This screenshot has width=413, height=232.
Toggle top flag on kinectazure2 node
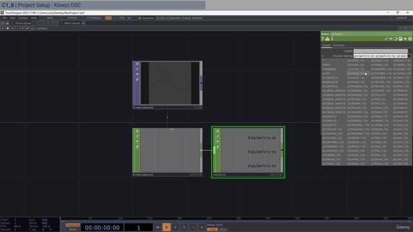[x=137, y=64]
